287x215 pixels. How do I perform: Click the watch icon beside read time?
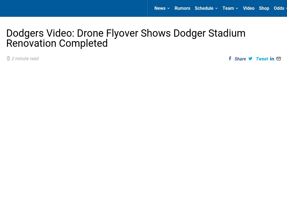point(8,59)
